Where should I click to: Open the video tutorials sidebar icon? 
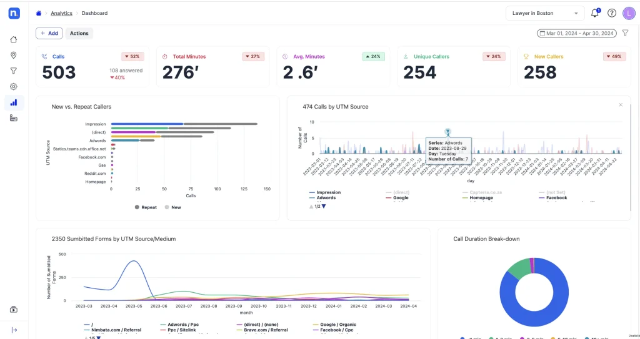14,310
